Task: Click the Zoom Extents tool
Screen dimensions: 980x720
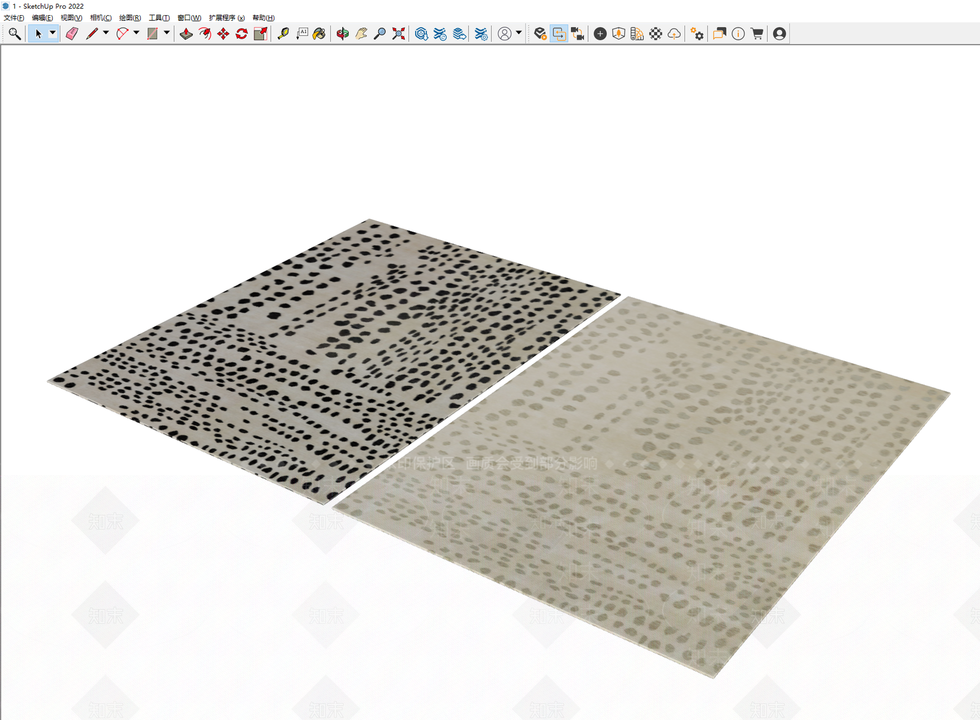Action: (399, 34)
